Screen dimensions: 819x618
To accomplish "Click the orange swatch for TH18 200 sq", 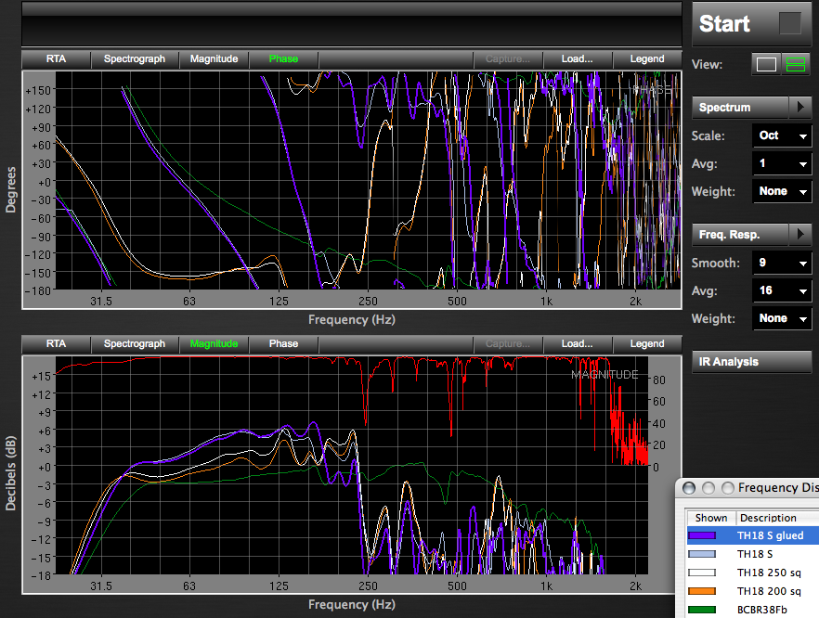I will pyautogui.click(x=701, y=591).
